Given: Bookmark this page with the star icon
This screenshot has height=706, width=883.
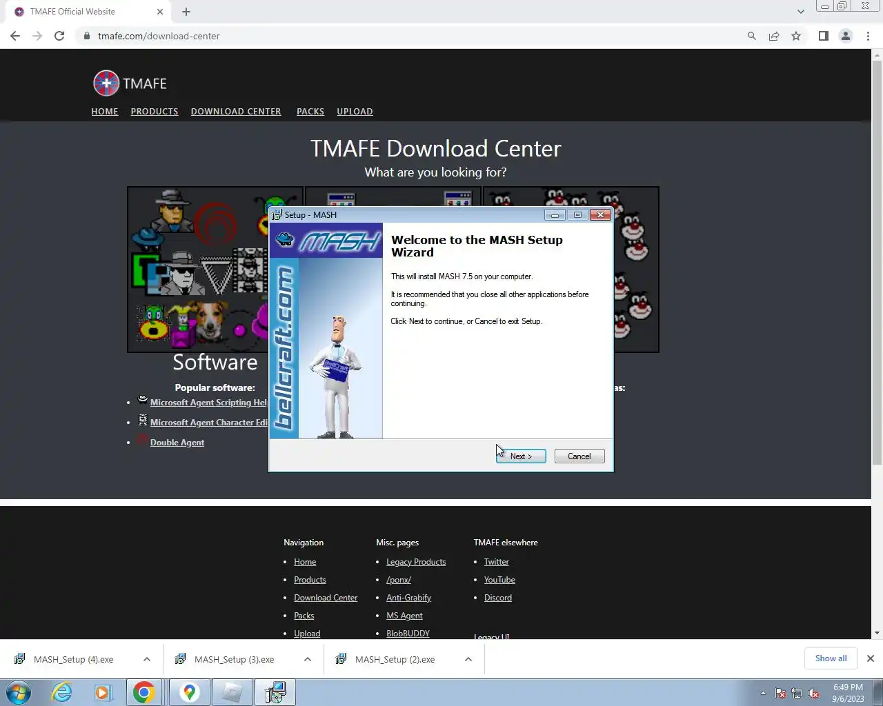Looking at the screenshot, I should pos(796,36).
